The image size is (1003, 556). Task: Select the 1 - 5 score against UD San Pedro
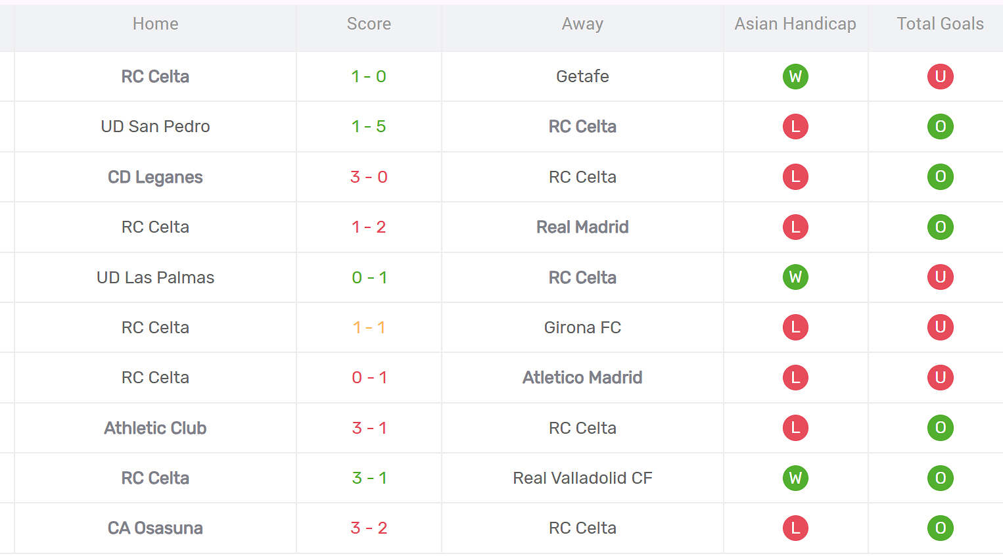coord(369,126)
